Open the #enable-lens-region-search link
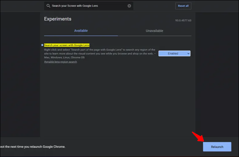 point(61,62)
